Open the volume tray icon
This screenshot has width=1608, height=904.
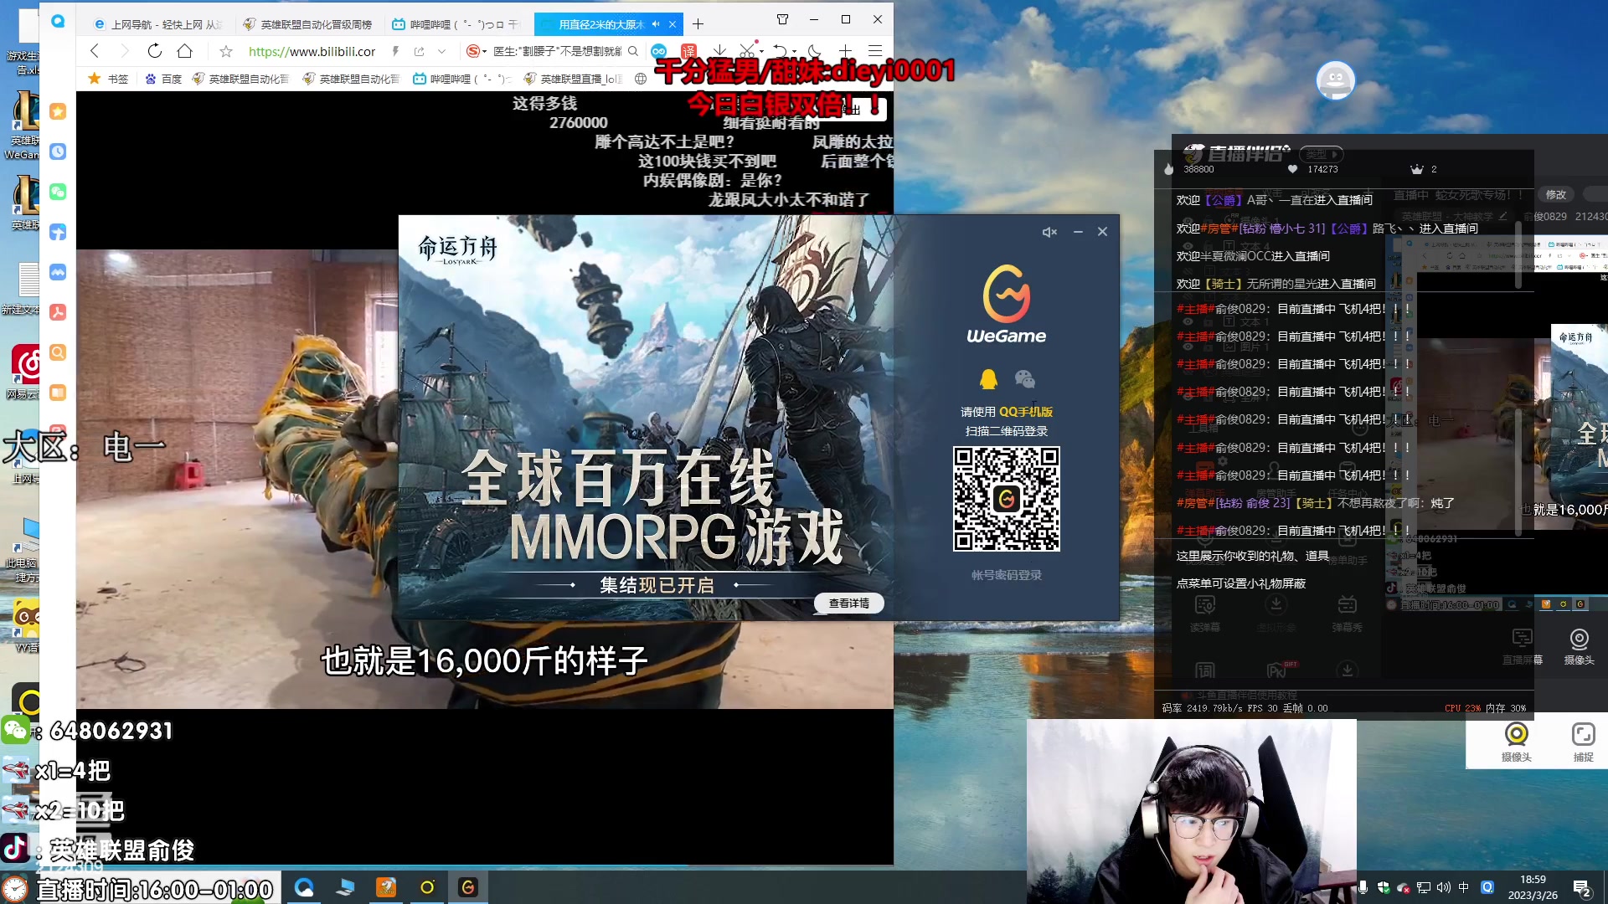tap(1443, 887)
